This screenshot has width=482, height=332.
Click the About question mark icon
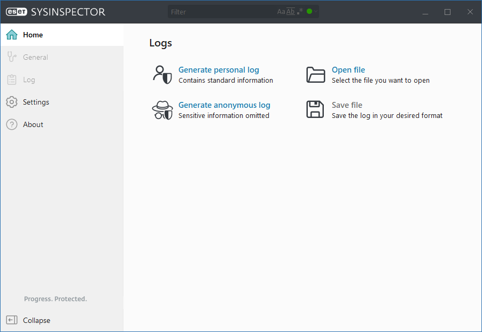12,124
